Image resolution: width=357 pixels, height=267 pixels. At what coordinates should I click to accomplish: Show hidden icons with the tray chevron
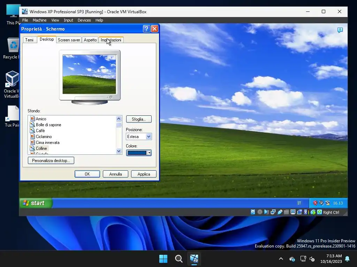click(281, 259)
